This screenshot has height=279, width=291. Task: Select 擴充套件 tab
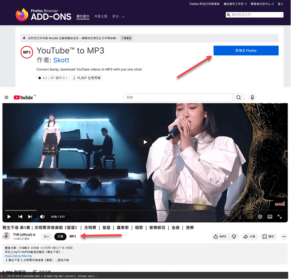(83, 16)
